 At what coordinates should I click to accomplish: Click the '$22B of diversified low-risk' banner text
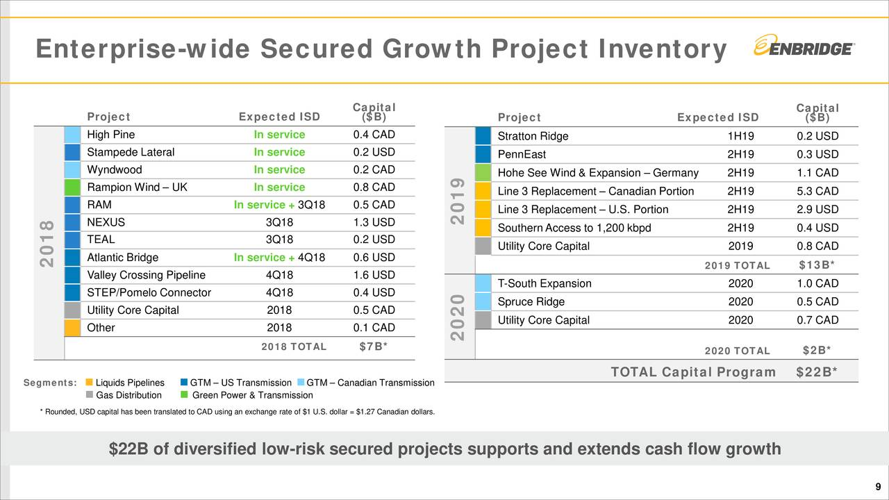click(x=444, y=450)
